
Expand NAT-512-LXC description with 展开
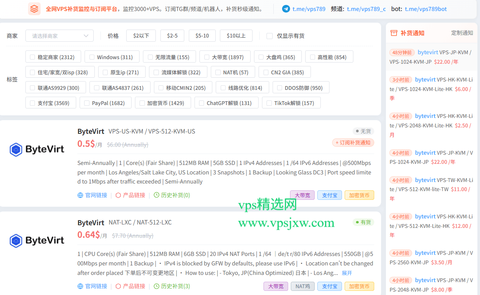pos(347,273)
